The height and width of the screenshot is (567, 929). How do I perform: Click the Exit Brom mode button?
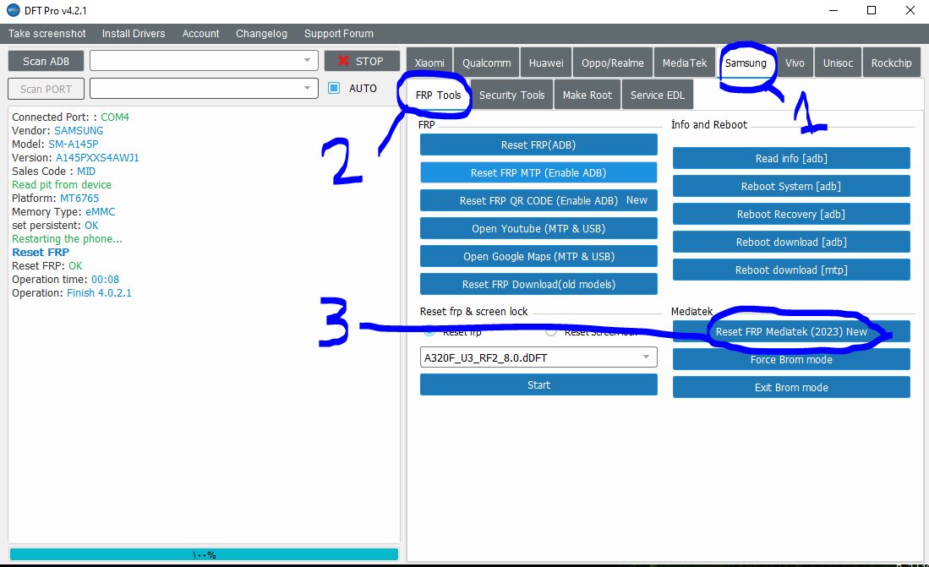[791, 387]
